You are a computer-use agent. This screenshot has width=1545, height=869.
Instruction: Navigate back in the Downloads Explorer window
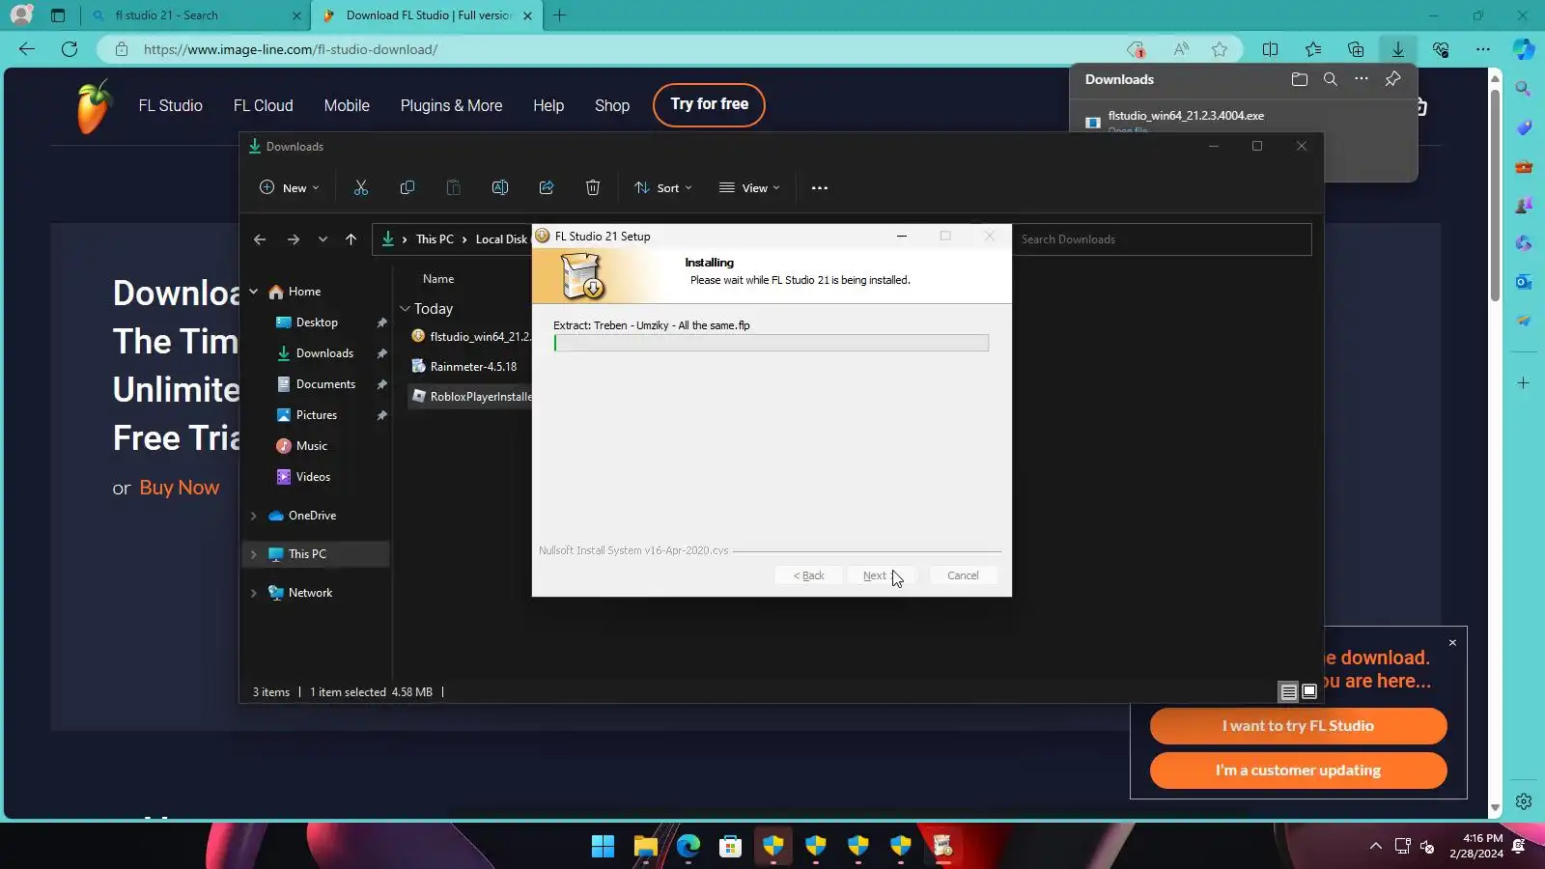point(260,239)
